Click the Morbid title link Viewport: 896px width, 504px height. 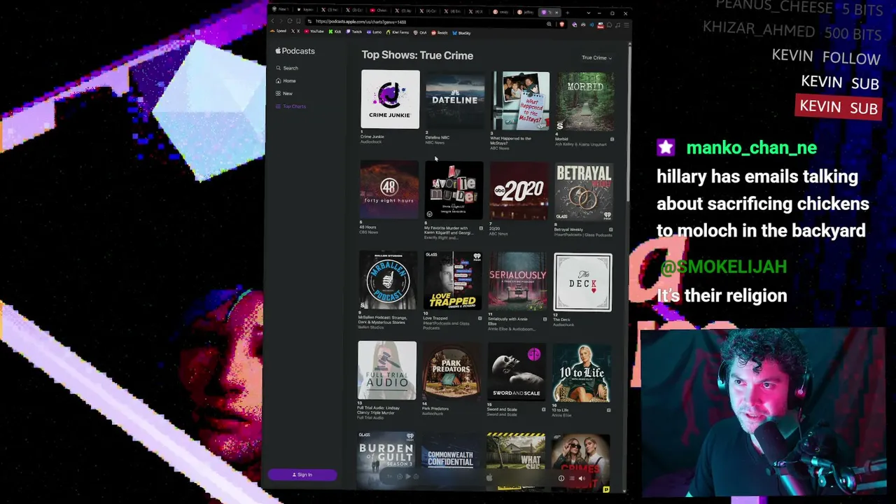coord(562,139)
